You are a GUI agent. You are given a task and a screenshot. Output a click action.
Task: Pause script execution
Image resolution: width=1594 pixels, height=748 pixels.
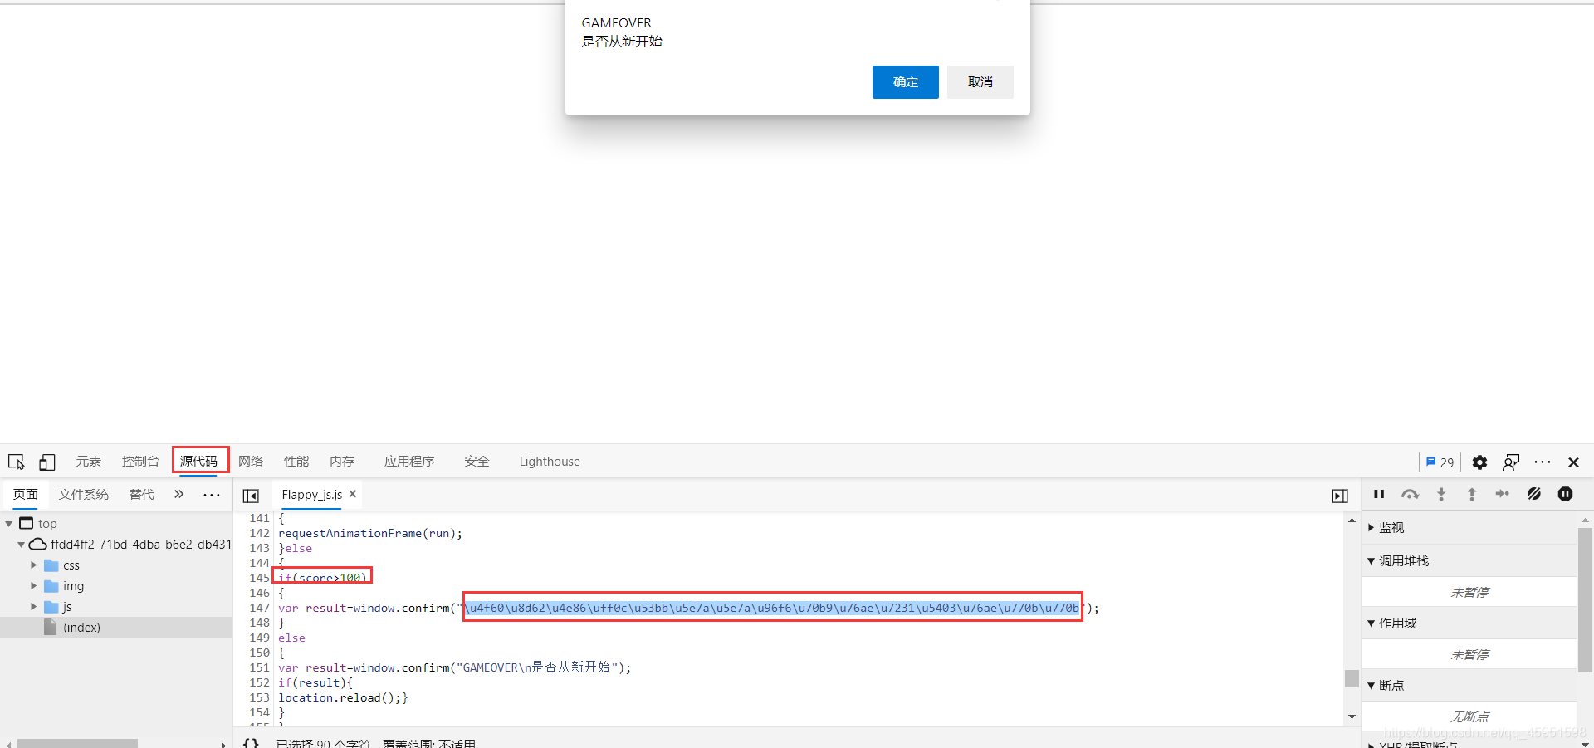[x=1379, y=494]
